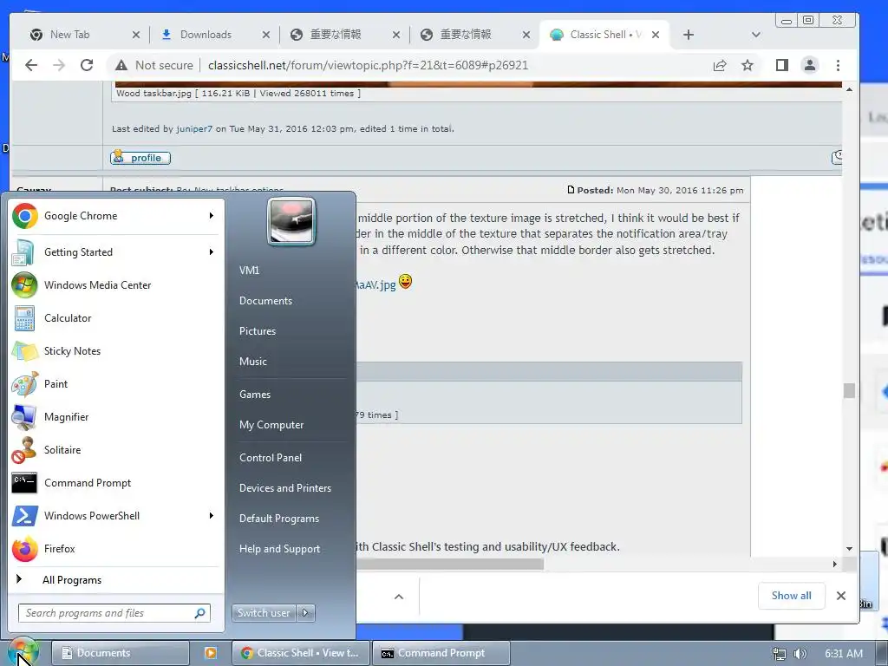Image resolution: width=888 pixels, height=666 pixels.
Task: Start the Paint application
Action: pyautogui.click(x=116, y=384)
